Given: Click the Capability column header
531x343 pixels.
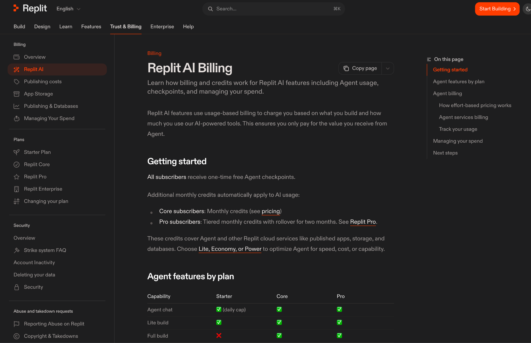Looking at the screenshot, I should click(x=159, y=296).
